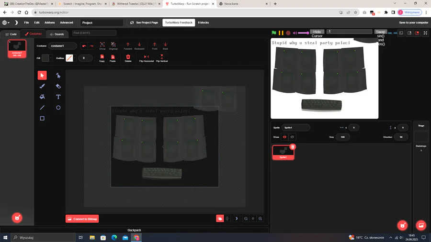Open the debugger icon above the stage

click(x=401, y=33)
